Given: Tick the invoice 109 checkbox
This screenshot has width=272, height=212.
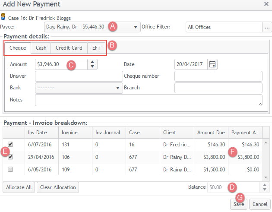Looking at the screenshot, I should point(10,170).
